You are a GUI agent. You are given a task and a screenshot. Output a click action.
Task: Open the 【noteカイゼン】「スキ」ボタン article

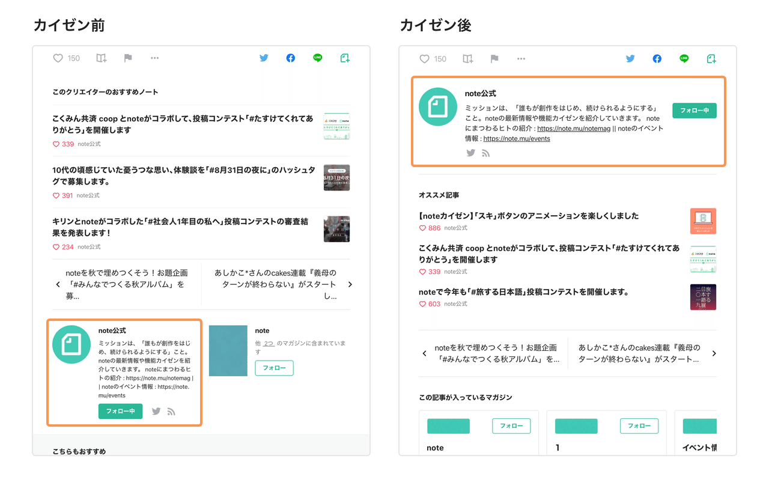tap(529, 216)
